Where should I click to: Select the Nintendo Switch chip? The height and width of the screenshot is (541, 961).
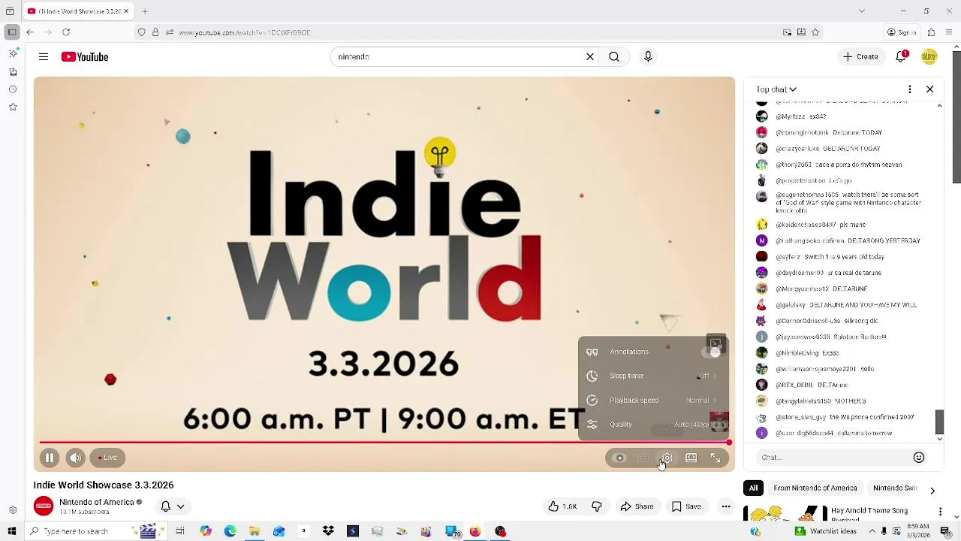(x=895, y=488)
